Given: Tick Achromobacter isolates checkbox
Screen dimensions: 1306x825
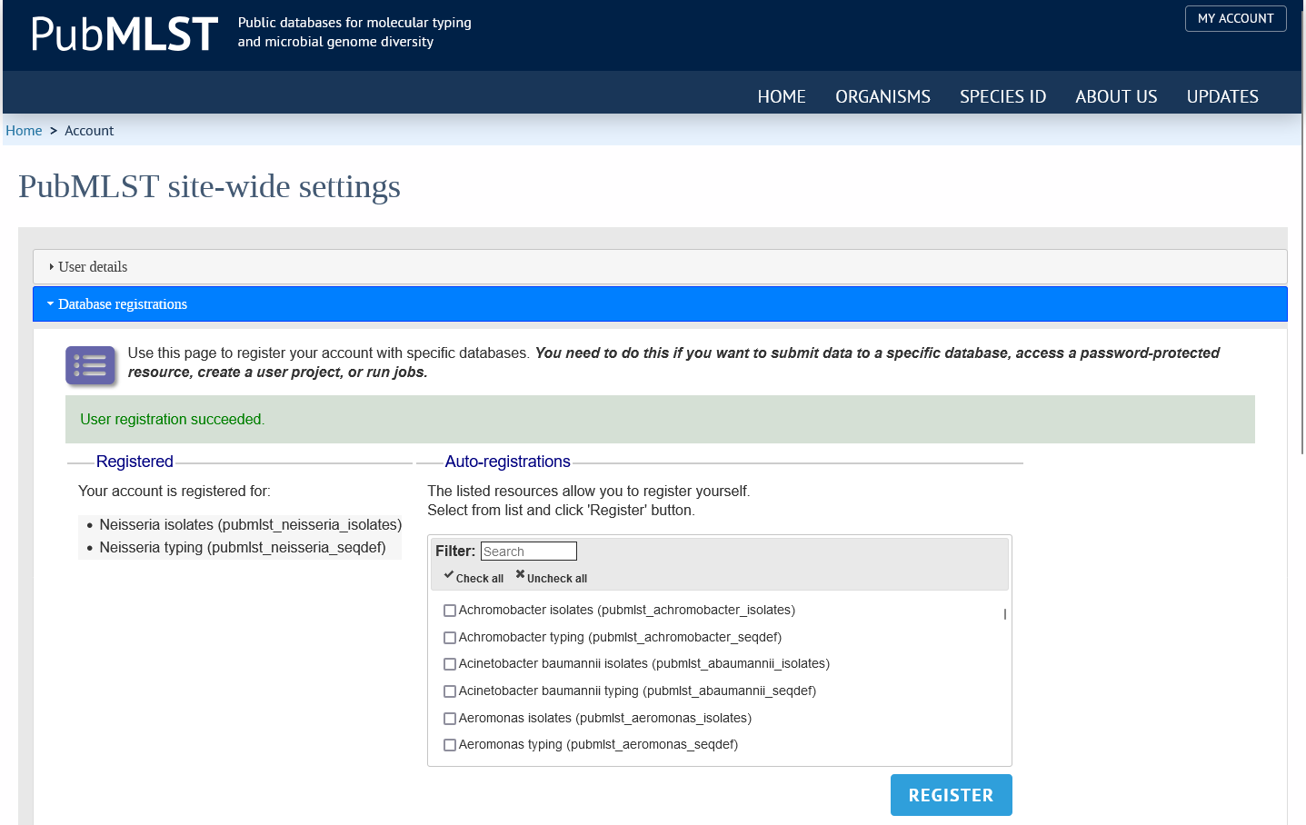Looking at the screenshot, I should [x=450, y=611].
